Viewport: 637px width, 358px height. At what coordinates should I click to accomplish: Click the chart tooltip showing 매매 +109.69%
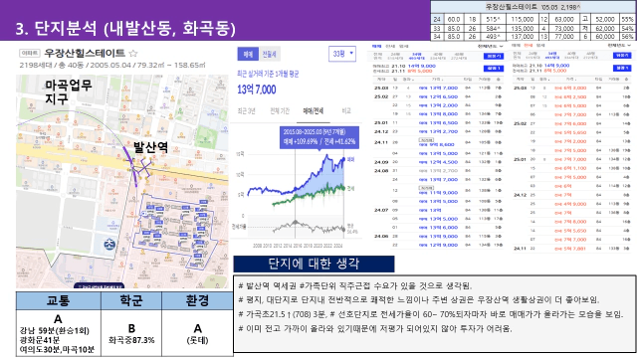click(x=319, y=137)
